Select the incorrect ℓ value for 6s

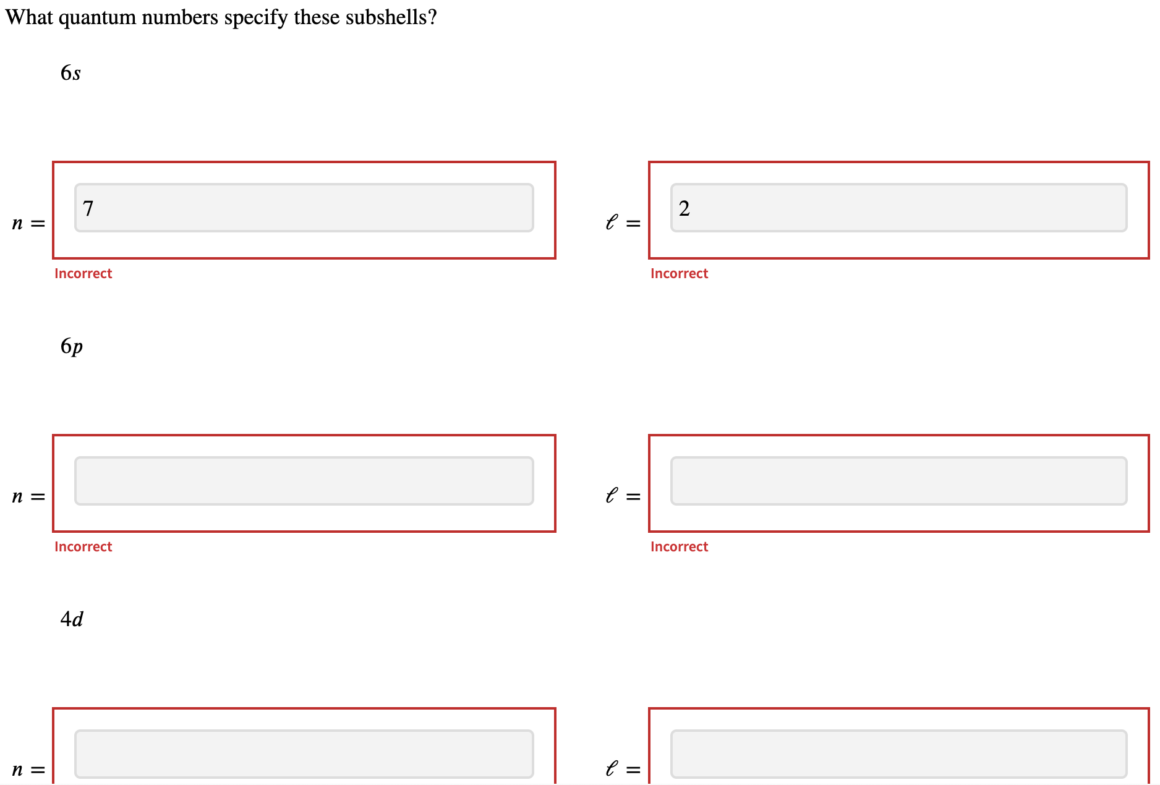898,208
